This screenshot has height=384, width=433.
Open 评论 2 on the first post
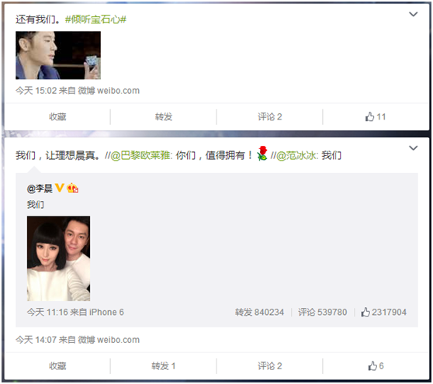coord(270,117)
